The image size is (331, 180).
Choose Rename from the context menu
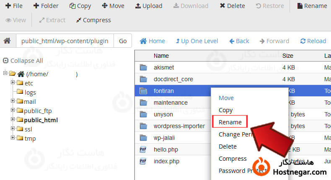230,122
